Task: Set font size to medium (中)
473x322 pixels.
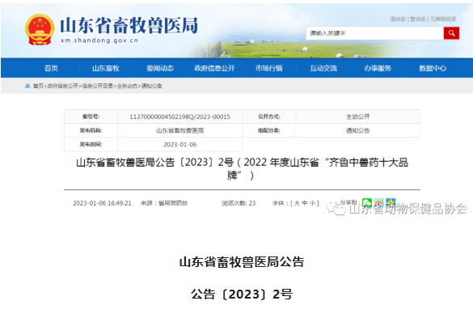Action: 305,203
